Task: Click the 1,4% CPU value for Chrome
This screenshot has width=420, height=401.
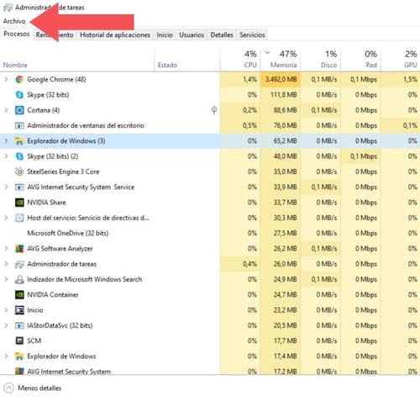Action: [250, 80]
